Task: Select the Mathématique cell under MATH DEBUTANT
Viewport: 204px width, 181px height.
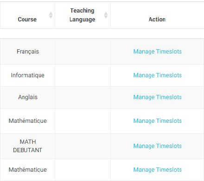Action: (x=27, y=170)
